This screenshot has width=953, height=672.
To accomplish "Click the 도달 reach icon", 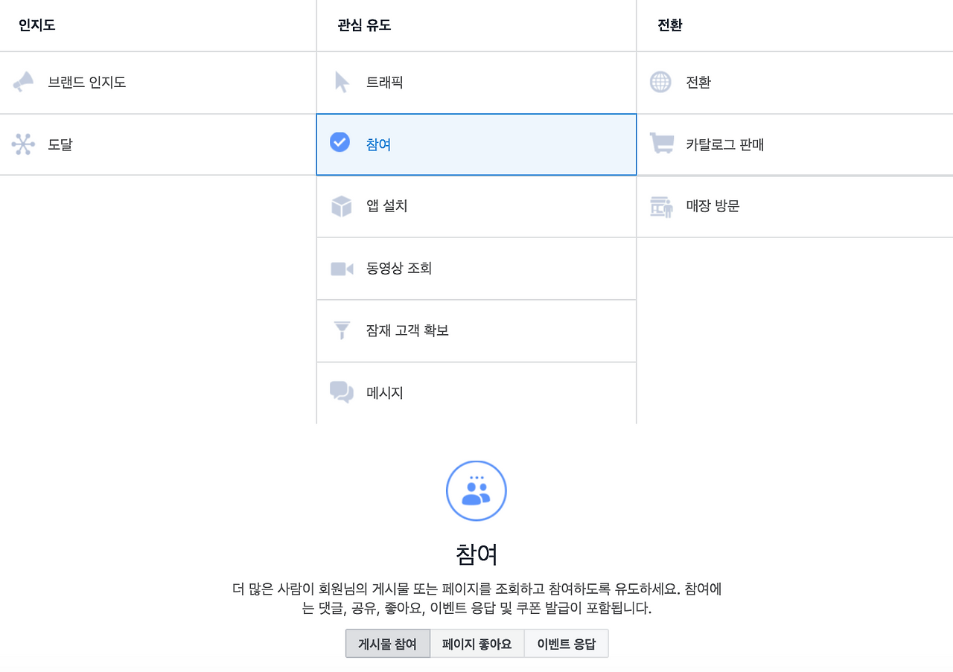I will (x=23, y=144).
